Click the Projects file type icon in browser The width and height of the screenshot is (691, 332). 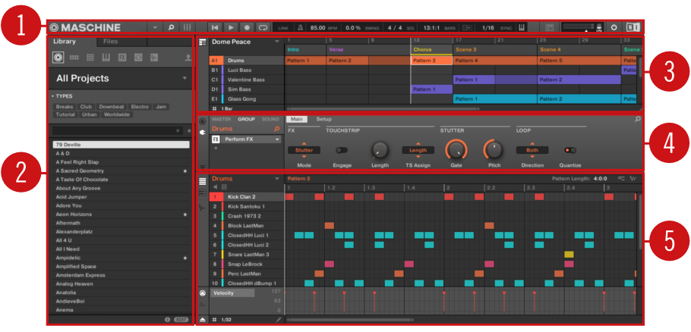(x=58, y=58)
